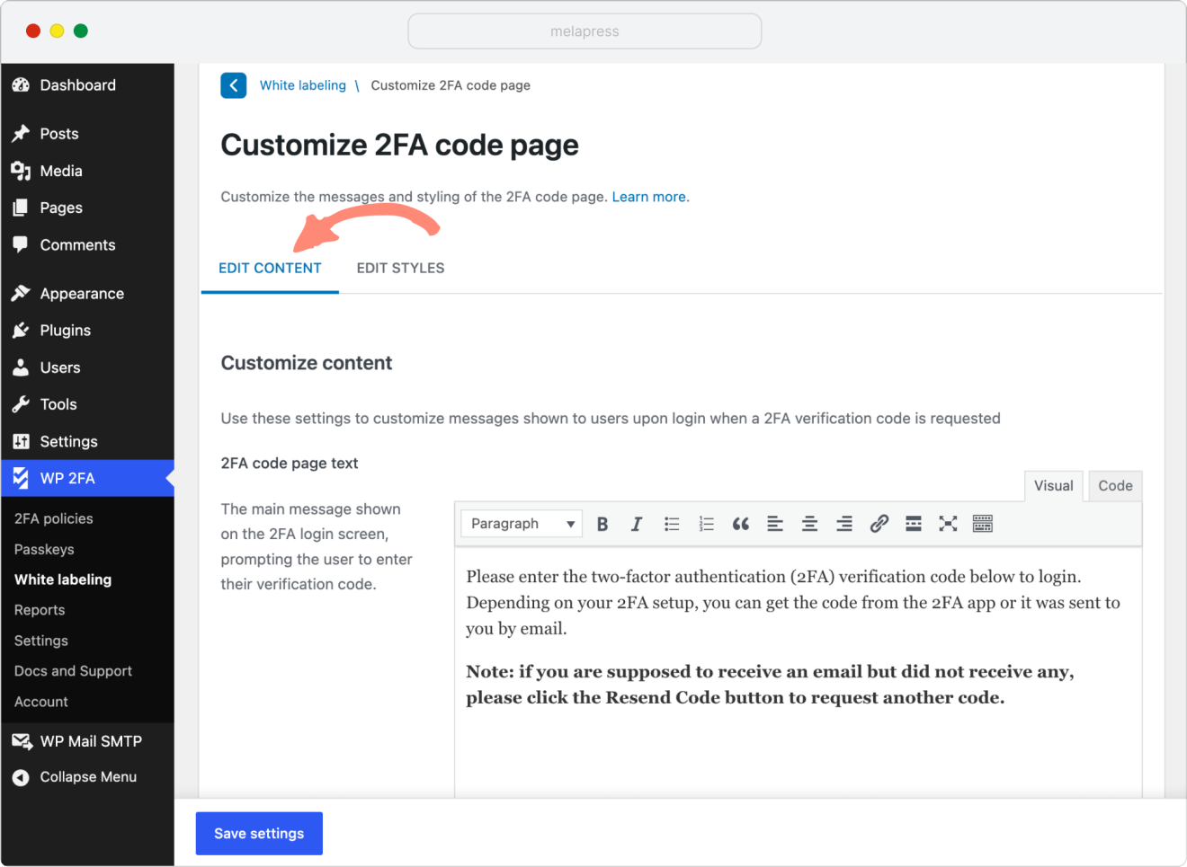Viewport: 1187px width, 867px height.
Task: Click the Media icon in sidebar
Action: pos(21,171)
